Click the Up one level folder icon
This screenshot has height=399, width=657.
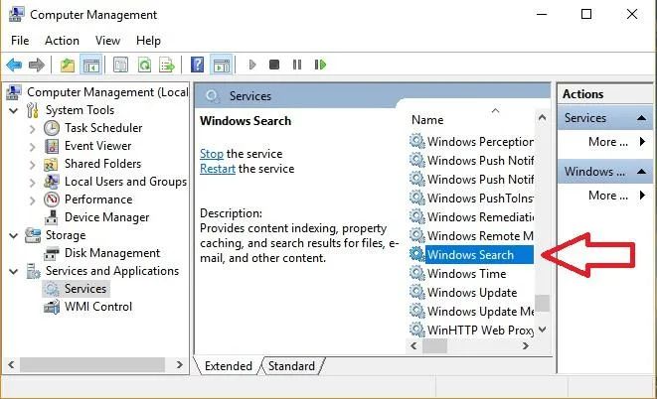pyautogui.click(x=67, y=65)
